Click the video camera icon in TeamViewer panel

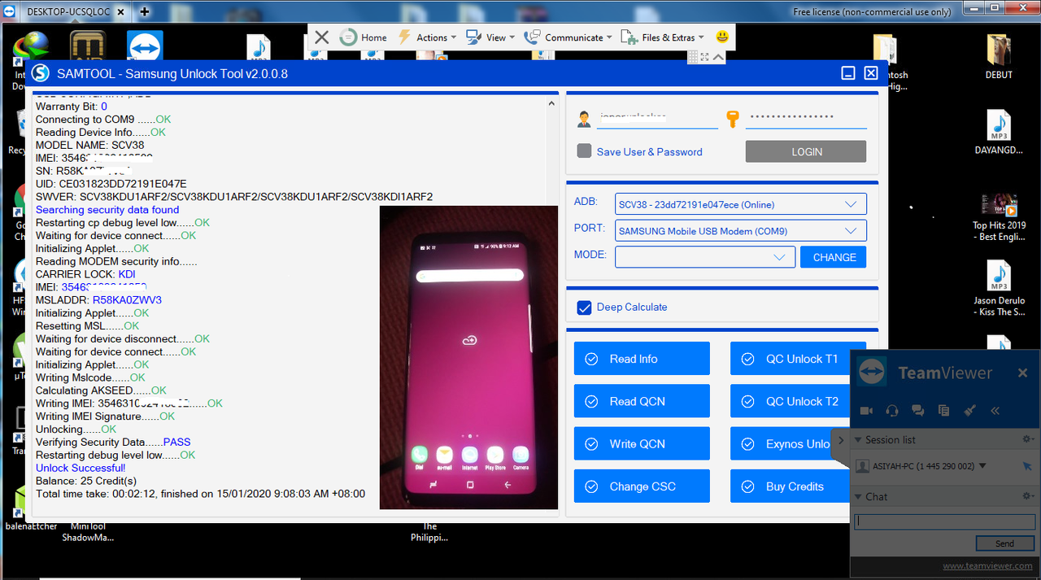866,411
